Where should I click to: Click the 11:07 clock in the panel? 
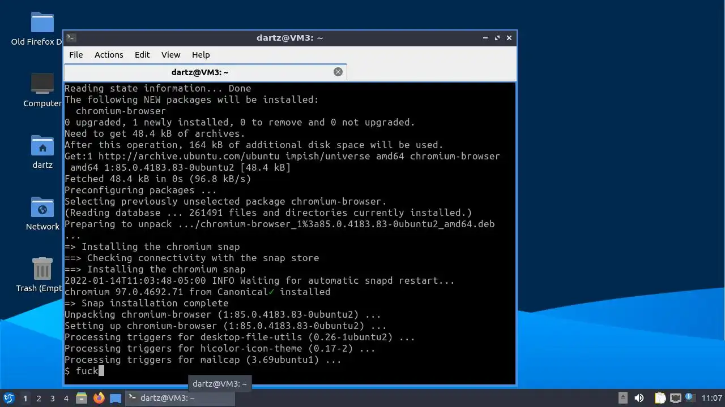point(711,398)
